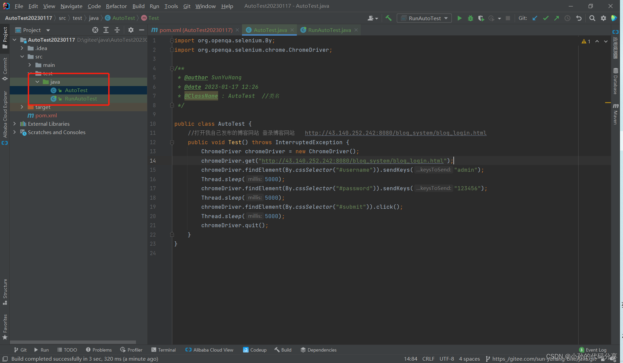This screenshot has height=363, width=623.
Task: Fold the Test() method at line 12
Action: click(x=172, y=143)
